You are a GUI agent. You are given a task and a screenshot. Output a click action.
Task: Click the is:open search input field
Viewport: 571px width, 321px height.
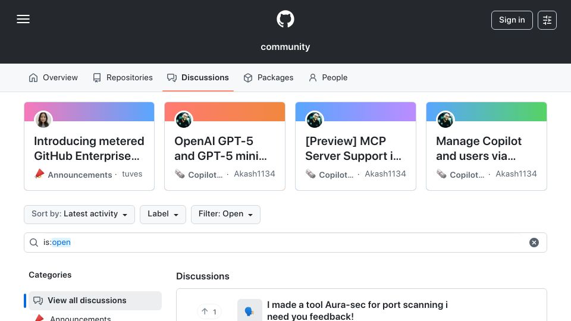[285, 243]
